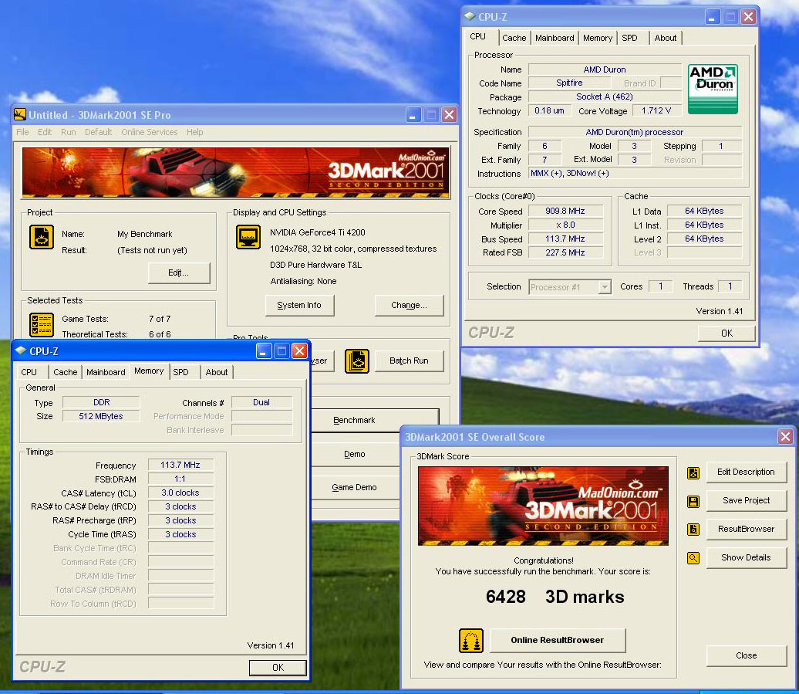
Task: Click the memory Size 512 MBytes value
Action: [101, 416]
